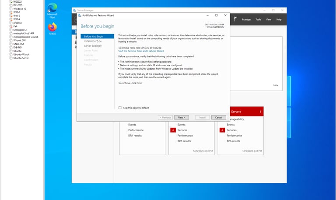Click Next in the wizard

(182, 117)
